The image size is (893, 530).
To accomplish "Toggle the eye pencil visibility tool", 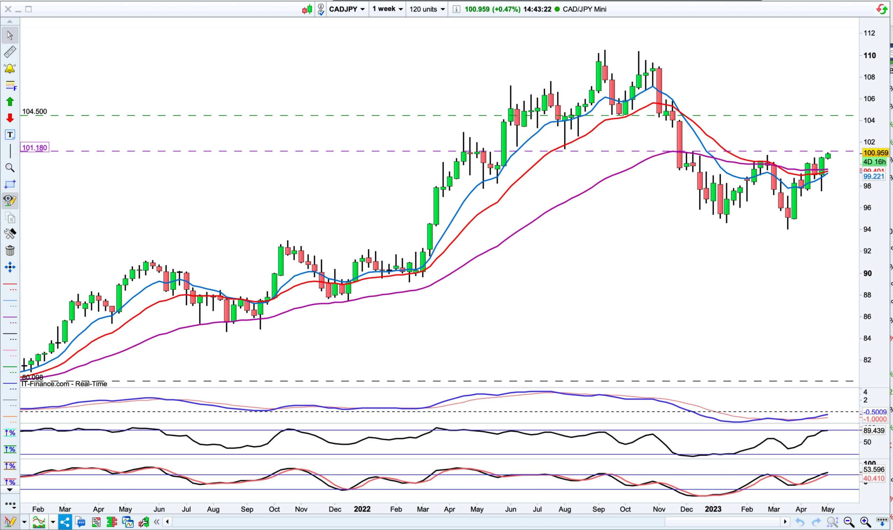I will tap(10, 201).
